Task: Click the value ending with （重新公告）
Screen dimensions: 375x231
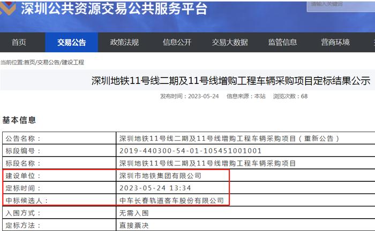Action: point(229,138)
